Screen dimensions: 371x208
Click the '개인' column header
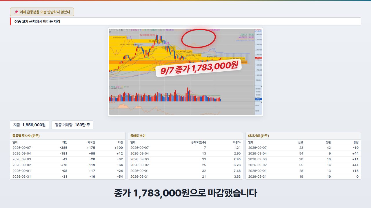point(65,142)
